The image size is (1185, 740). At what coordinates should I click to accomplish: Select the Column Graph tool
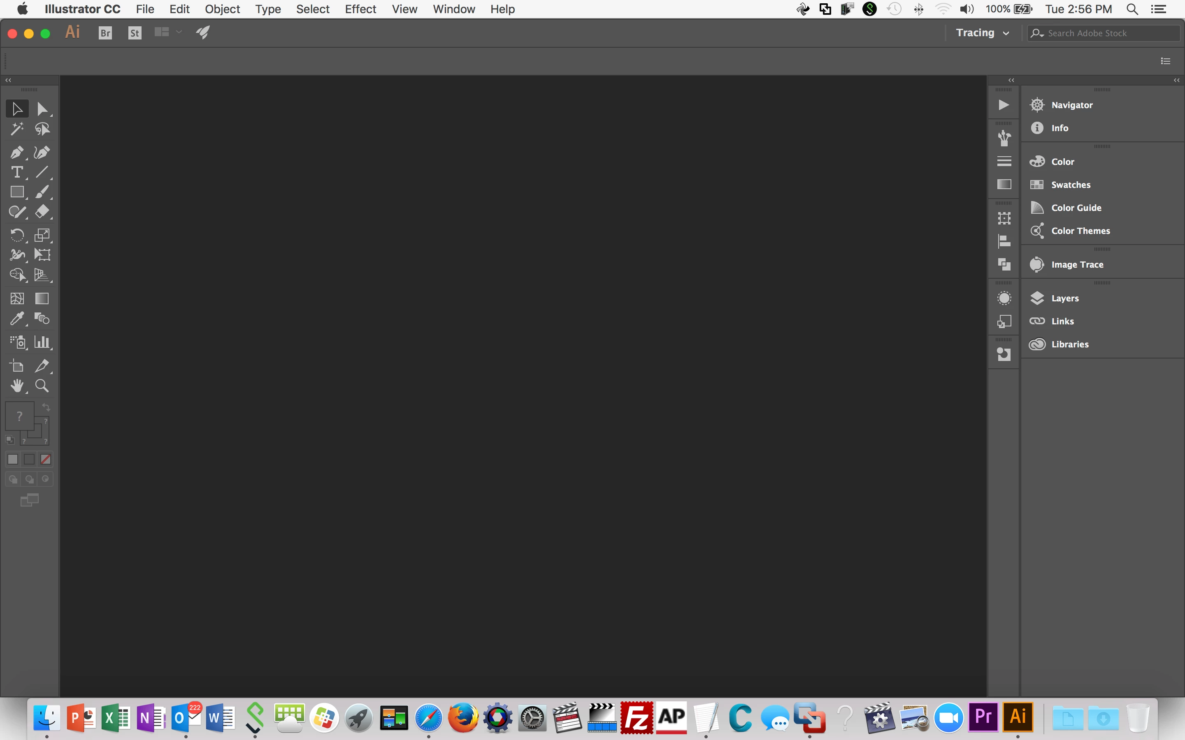coord(42,342)
